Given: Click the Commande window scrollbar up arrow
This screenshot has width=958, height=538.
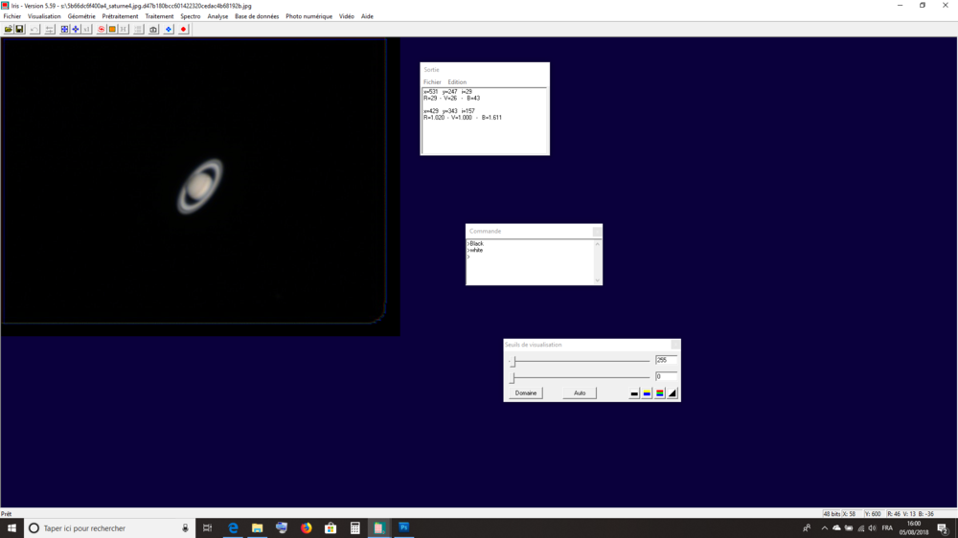Looking at the screenshot, I should tap(598, 244).
